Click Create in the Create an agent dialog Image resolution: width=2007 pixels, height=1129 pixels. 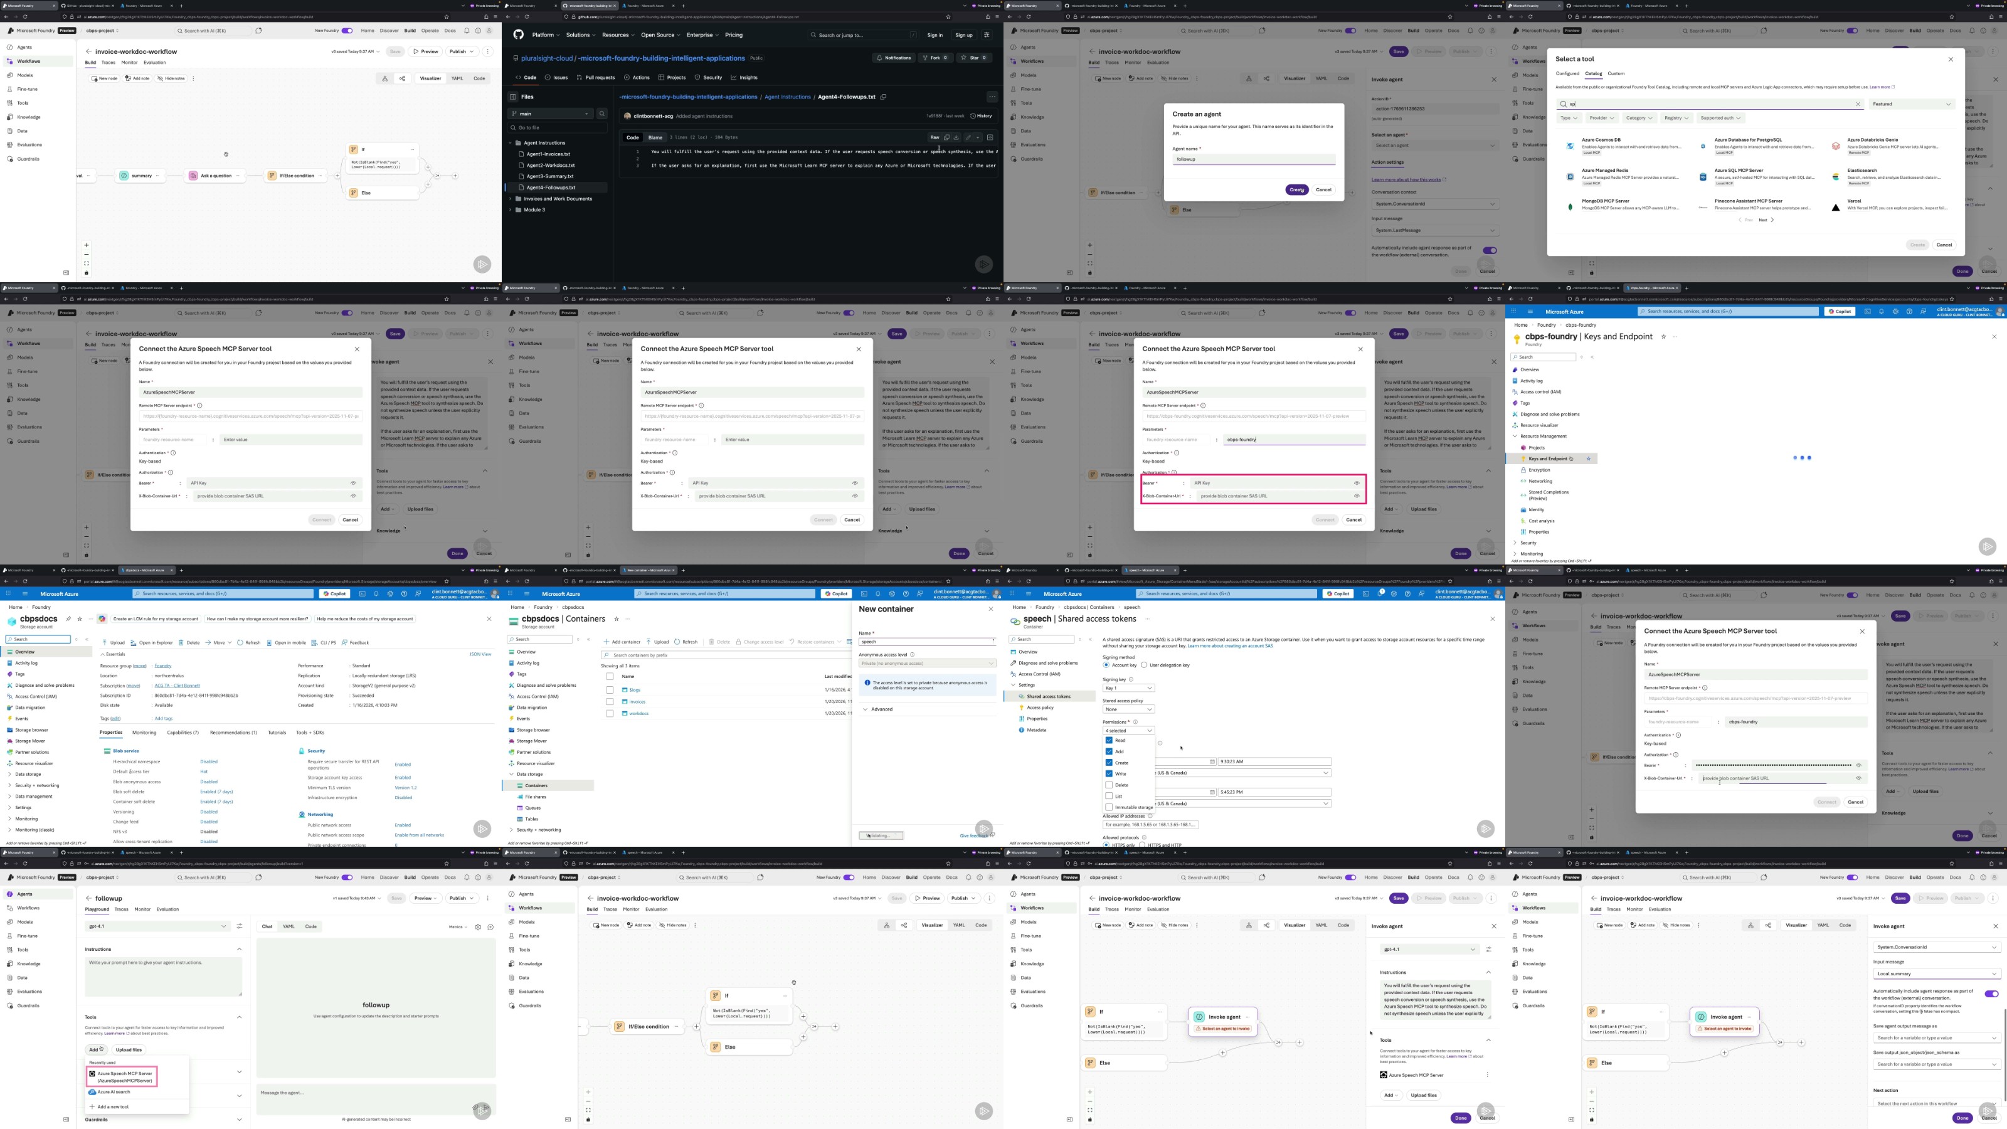pyautogui.click(x=1296, y=190)
